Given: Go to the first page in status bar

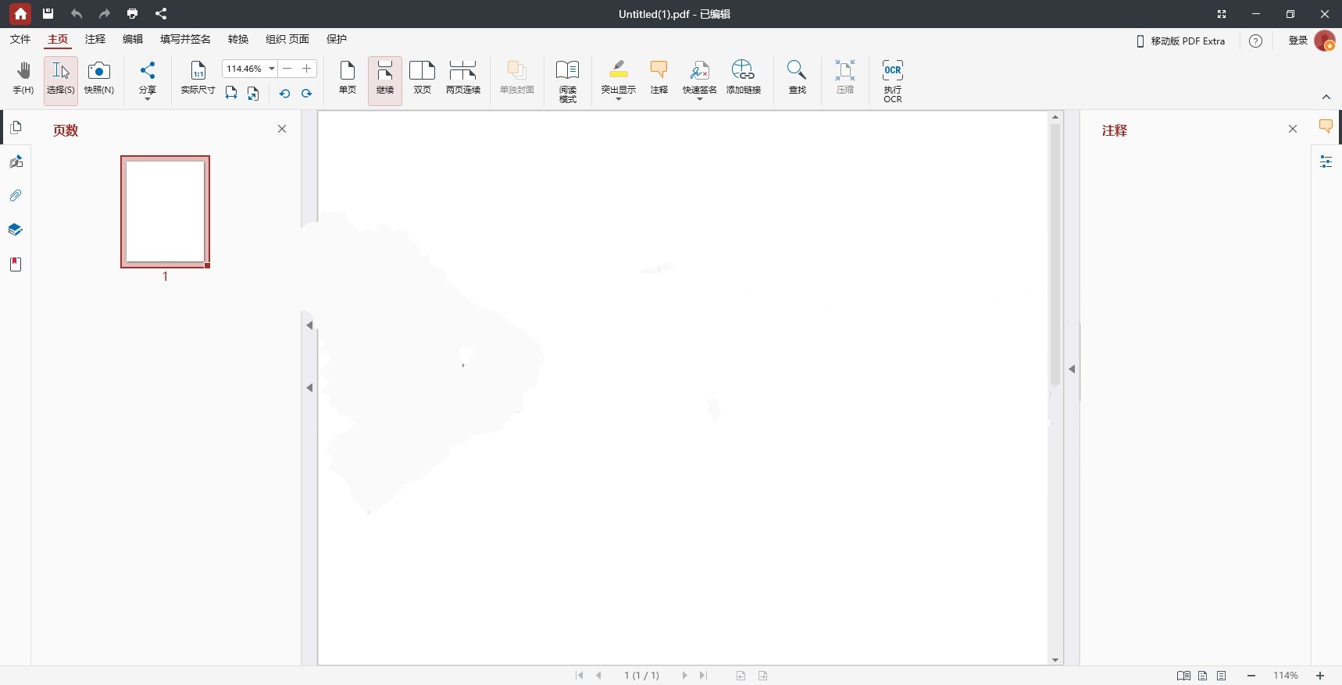Looking at the screenshot, I should pyautogui.click(x=579, y=676).
